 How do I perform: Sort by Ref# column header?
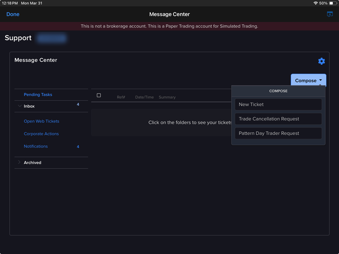tap(121, 97)
